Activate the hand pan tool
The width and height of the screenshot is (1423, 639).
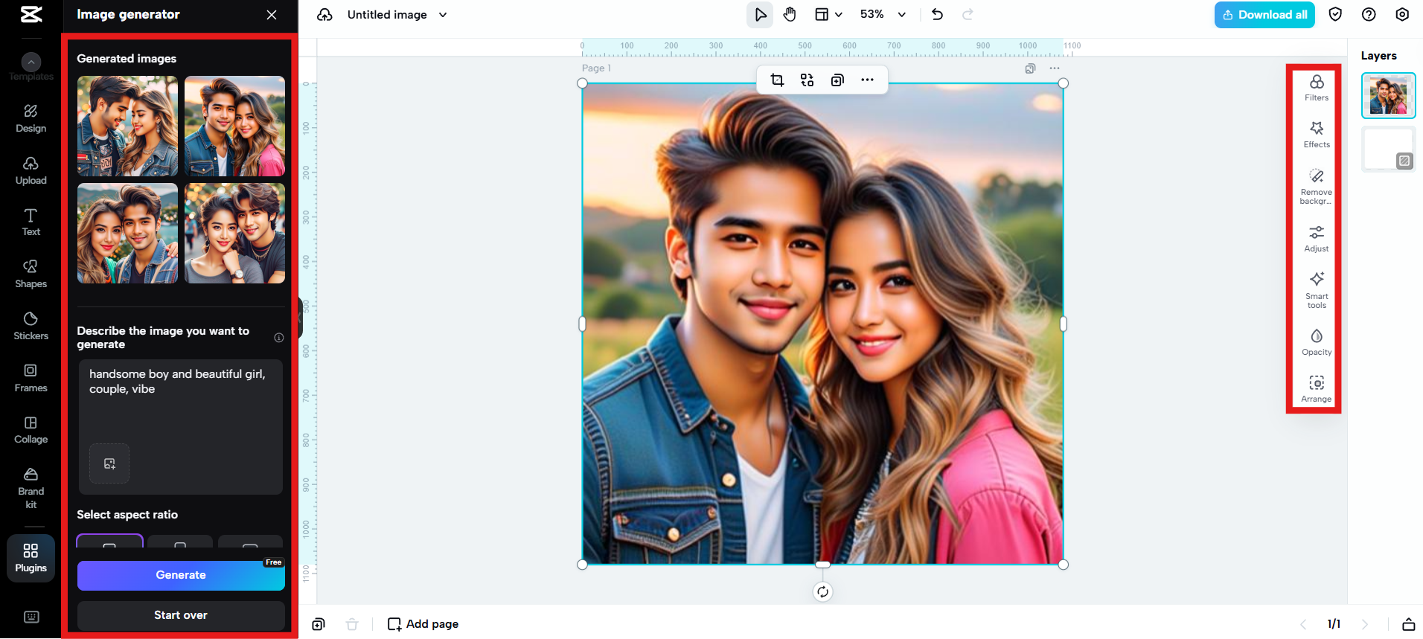[790, 15]
